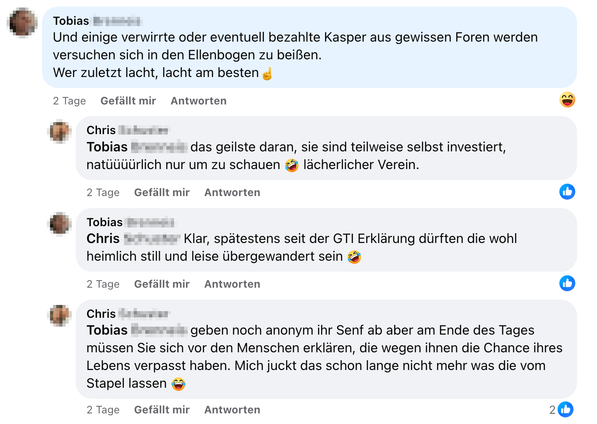Click the laughing reaction emoji on Tobias's first comment

pyautogui.click(x=567, y=100)
